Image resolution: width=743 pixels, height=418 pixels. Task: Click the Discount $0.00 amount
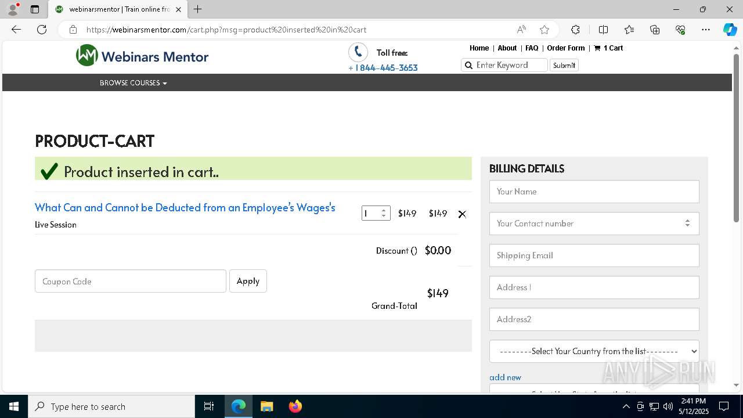point(438,250)
